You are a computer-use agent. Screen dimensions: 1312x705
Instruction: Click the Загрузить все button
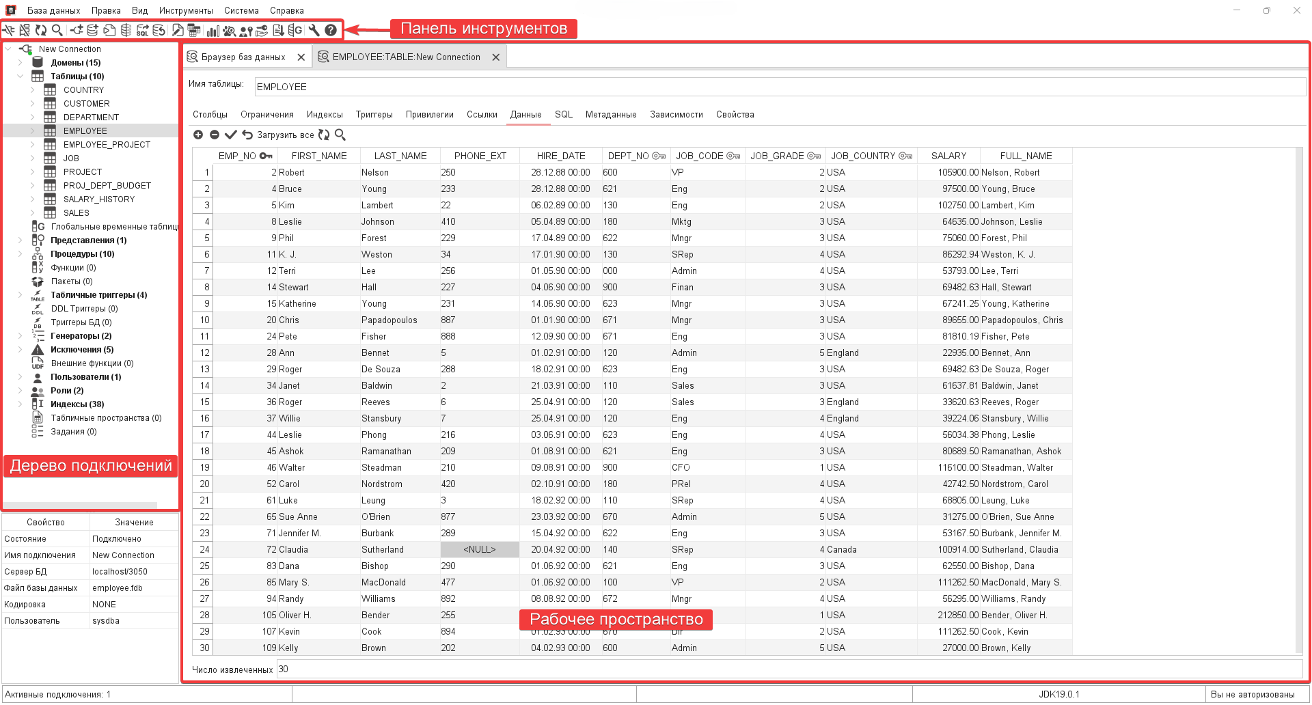tap(278, 135)
